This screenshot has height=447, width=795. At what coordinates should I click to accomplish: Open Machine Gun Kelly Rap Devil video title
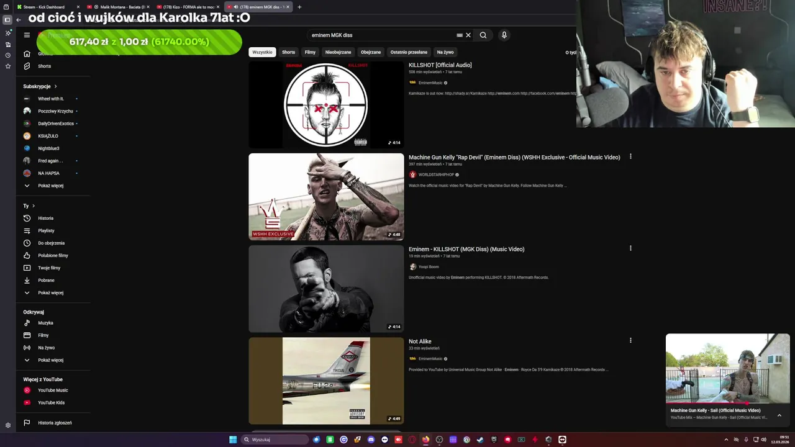pos(514,157)
